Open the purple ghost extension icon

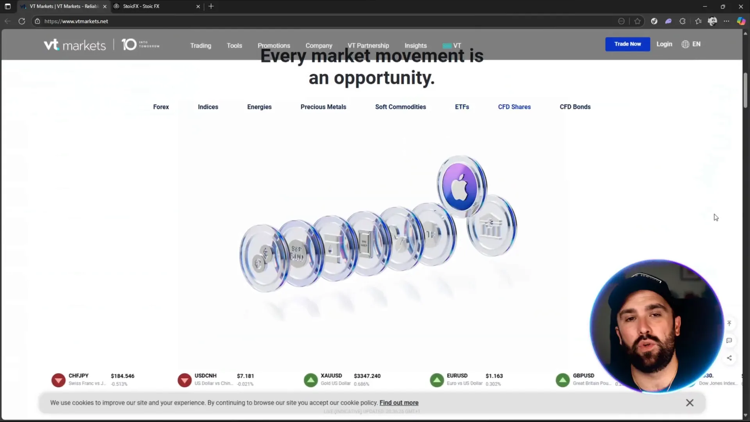click(x=668, y=21)
